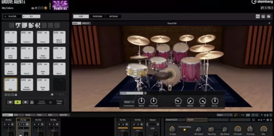Image resolution: width=274 pixels, height=136 pixels.
Task: Show the MASTER mixer tab
Action: [64, 115]
